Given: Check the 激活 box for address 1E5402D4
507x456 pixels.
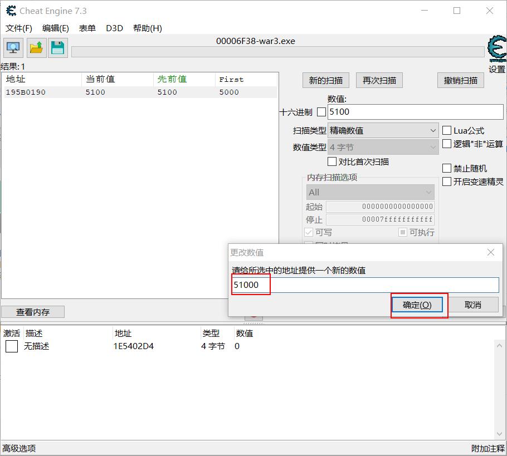Looking at the screenshot, I should (12, 346).
